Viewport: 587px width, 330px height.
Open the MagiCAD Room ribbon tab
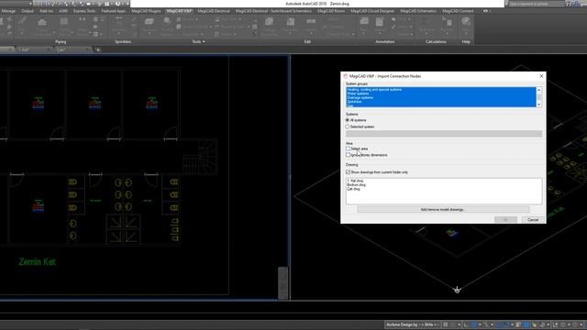point(331,11)
